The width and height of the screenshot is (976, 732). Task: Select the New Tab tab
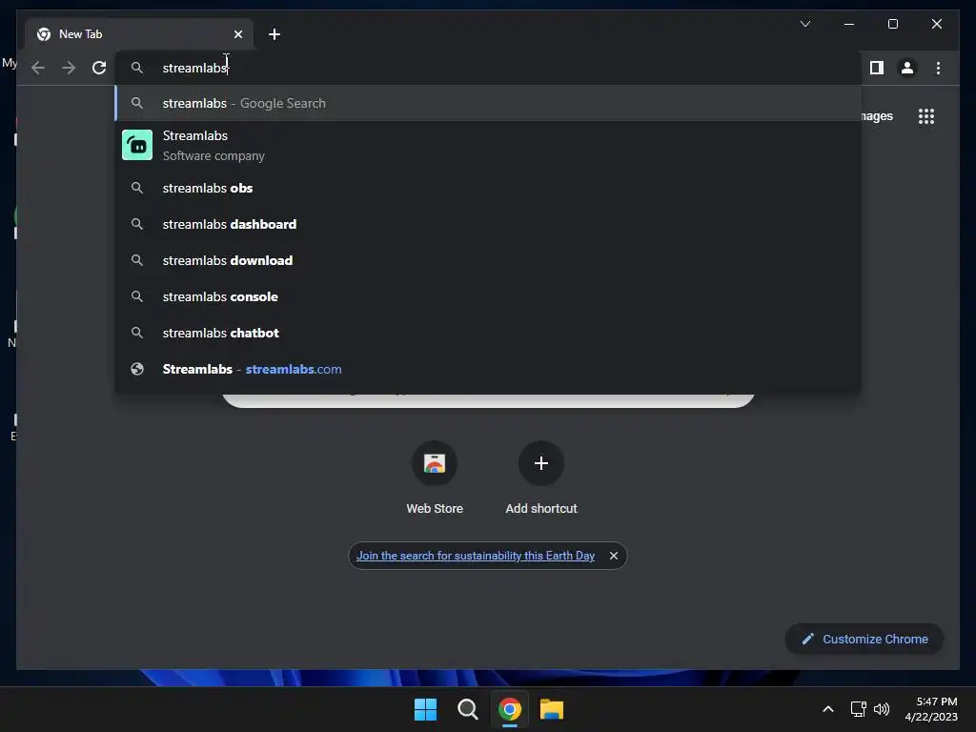point(139,34)
